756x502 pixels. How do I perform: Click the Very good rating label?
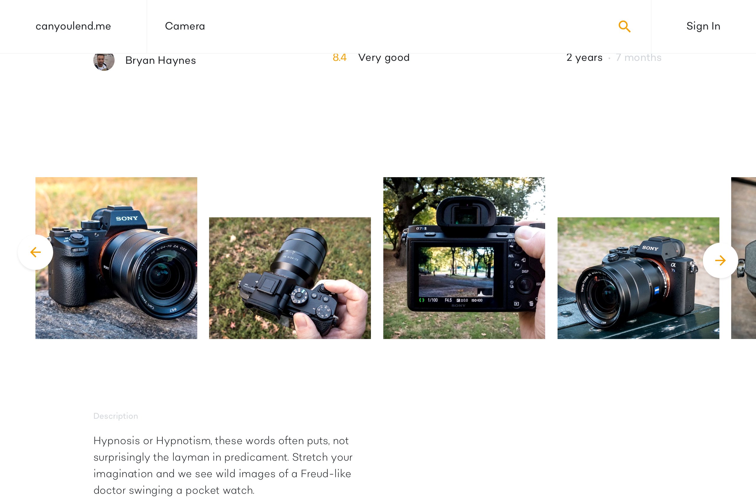pyautogui.click(x=384, y=58)
